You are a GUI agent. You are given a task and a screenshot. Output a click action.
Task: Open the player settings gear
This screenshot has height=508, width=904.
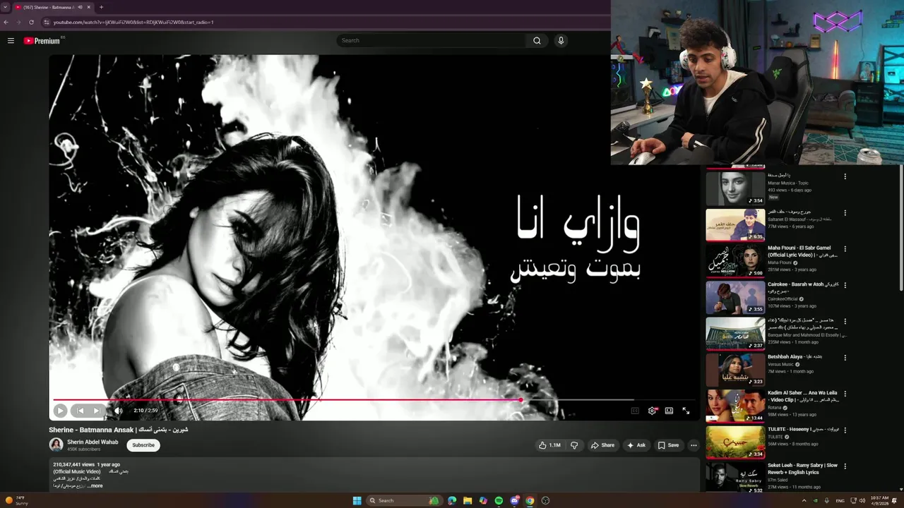[652, 411]
